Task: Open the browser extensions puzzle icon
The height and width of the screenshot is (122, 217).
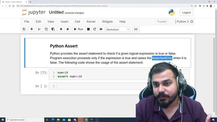Action: tap(207, 6)
